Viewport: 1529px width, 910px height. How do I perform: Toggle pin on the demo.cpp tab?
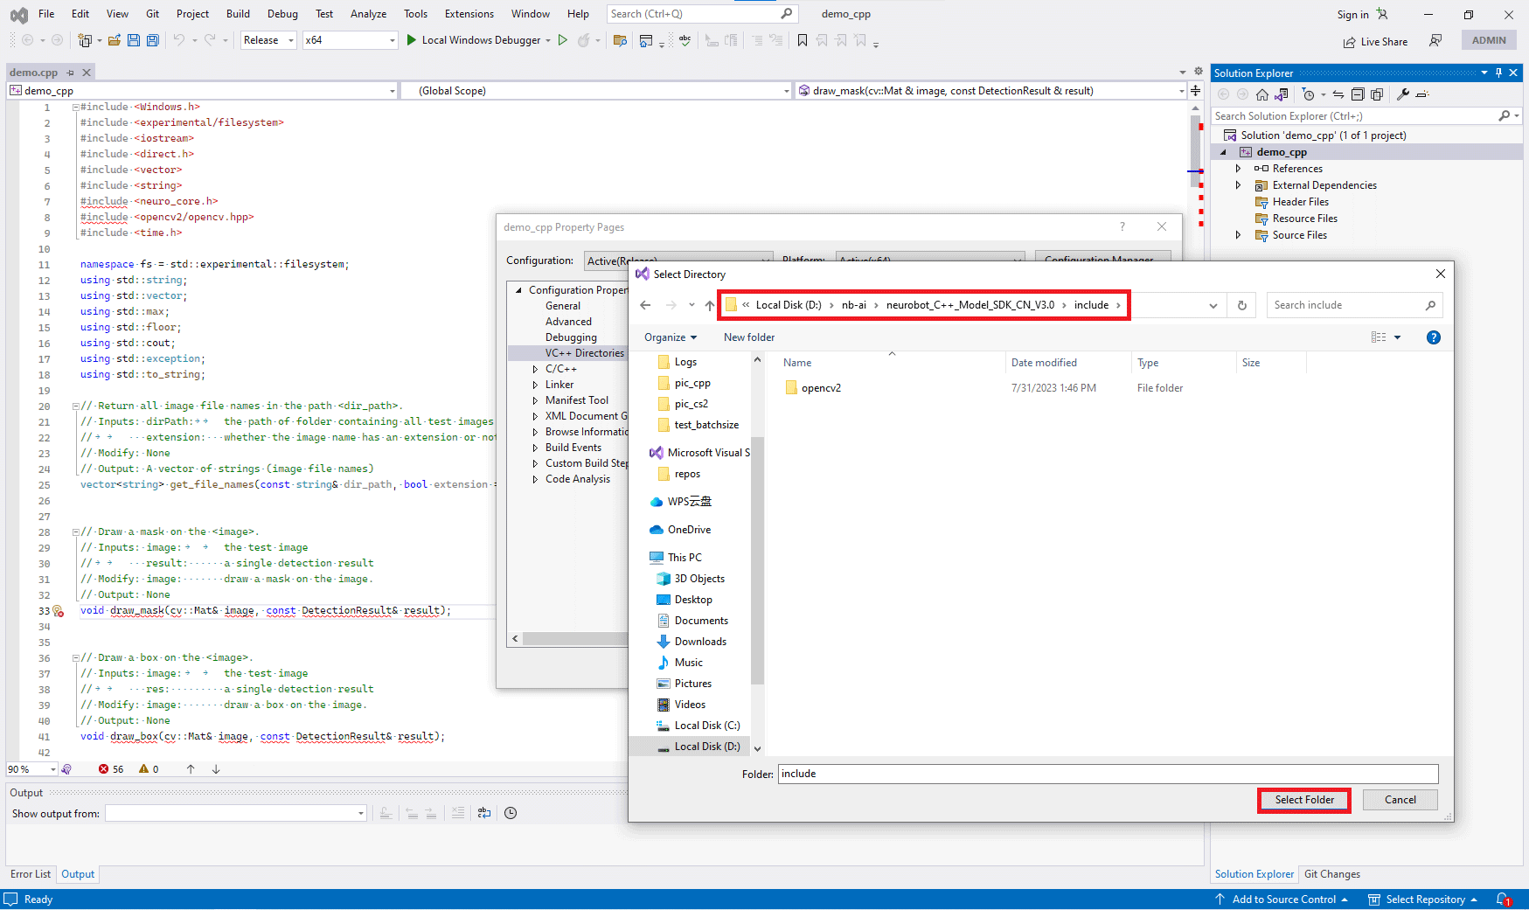(71, 73)
